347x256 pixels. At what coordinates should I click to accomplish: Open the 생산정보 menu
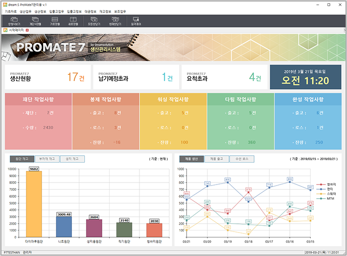pyautogui.click(x=40, y=12)
